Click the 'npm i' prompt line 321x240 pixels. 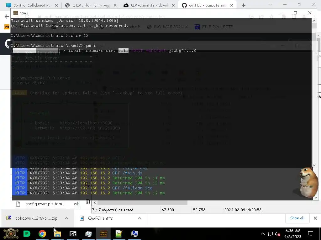pyautogui.click(x=53, y=45)
